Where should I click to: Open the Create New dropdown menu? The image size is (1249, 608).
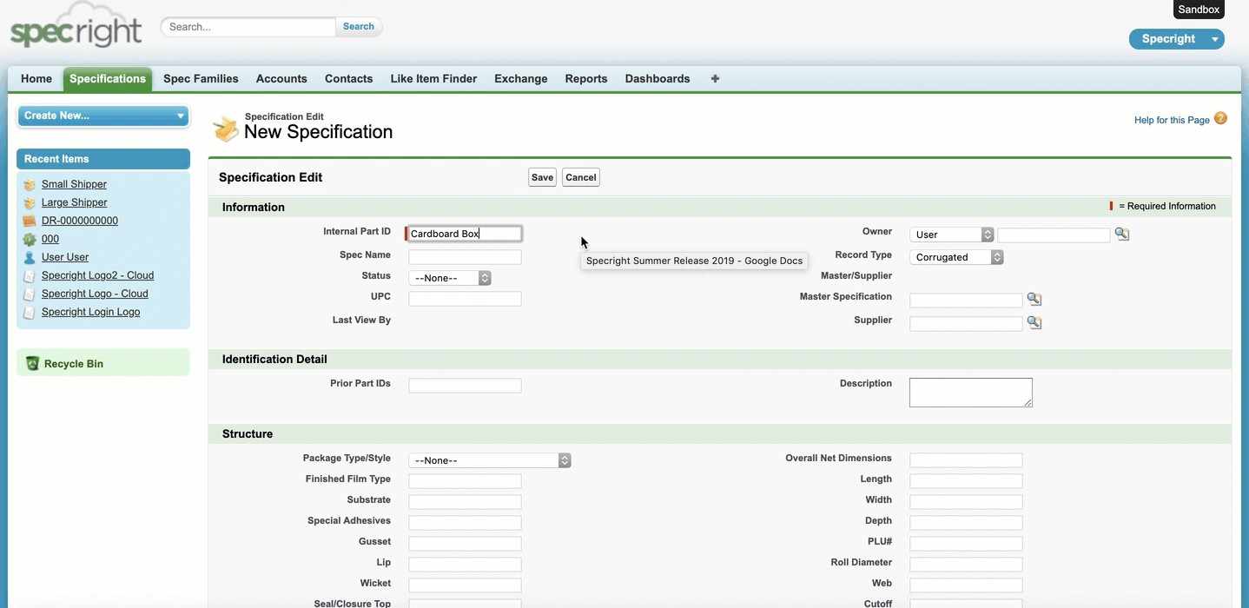pyautogui.click(x=102, y=116)
